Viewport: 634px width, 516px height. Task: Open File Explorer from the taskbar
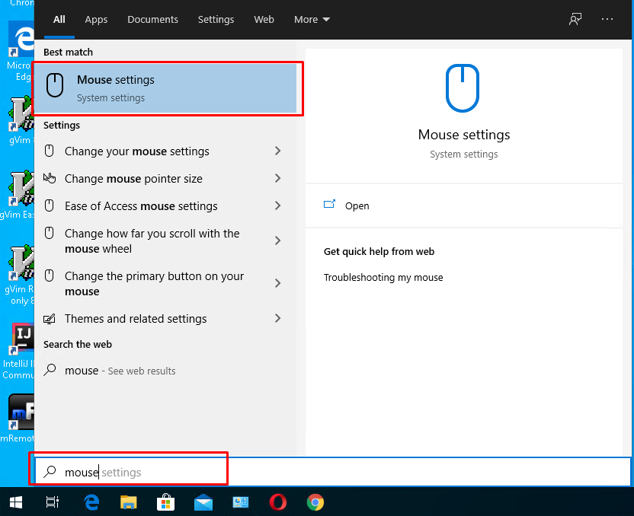click(129, 502)
